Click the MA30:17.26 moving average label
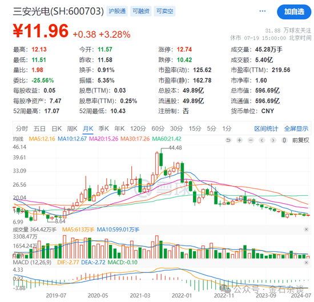The height and width of the screenshot is (302, 314). [x=135, y=139]
